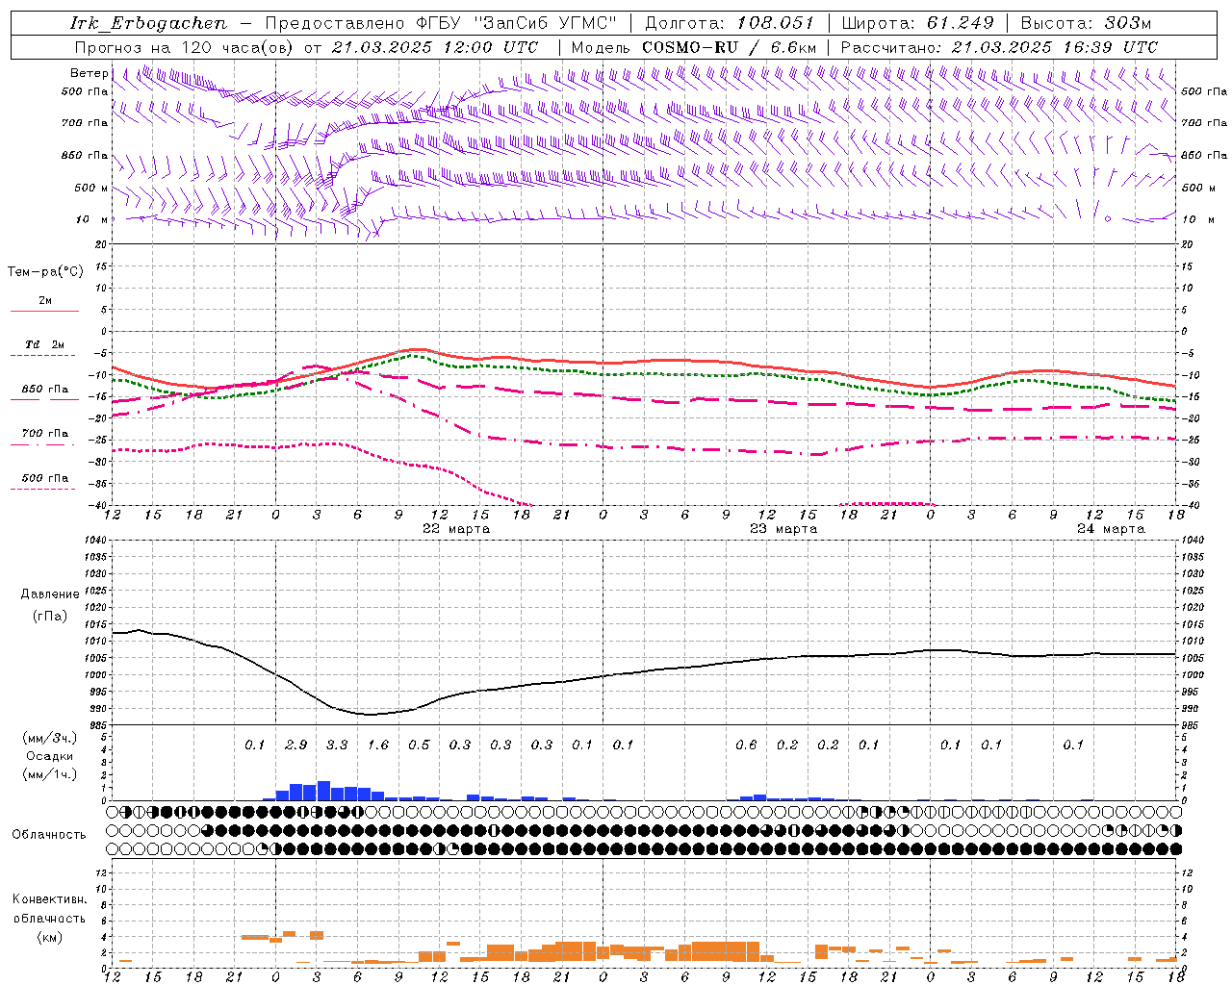Click the forecast start '21.03.2025 12:00 UTC'
The height and width of the screenshot is (985, 1232).
pyautogui.click(x=434, y=47)
